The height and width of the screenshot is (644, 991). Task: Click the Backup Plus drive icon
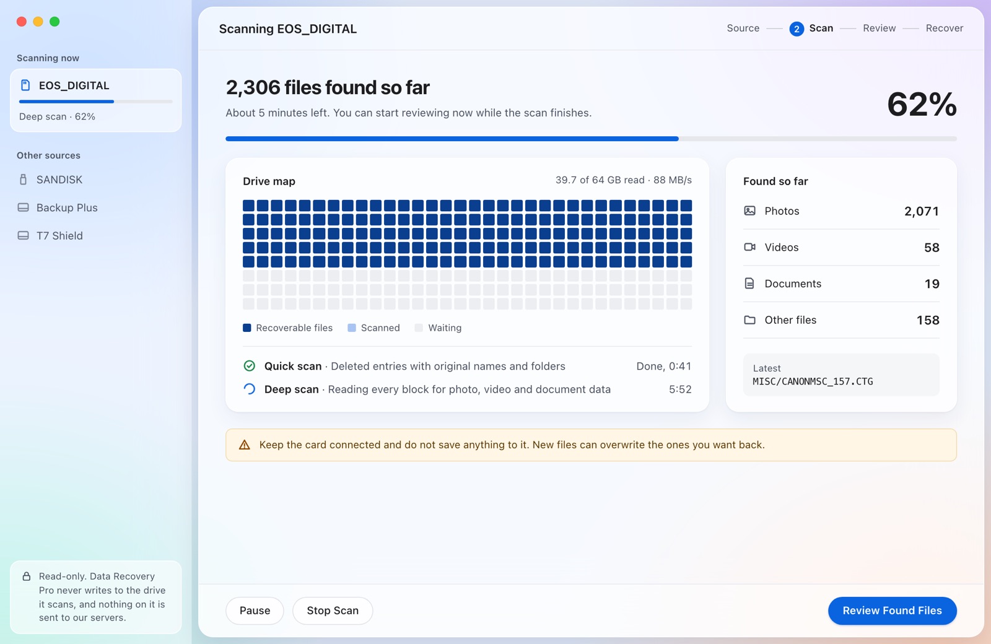[x=24, y=207]
